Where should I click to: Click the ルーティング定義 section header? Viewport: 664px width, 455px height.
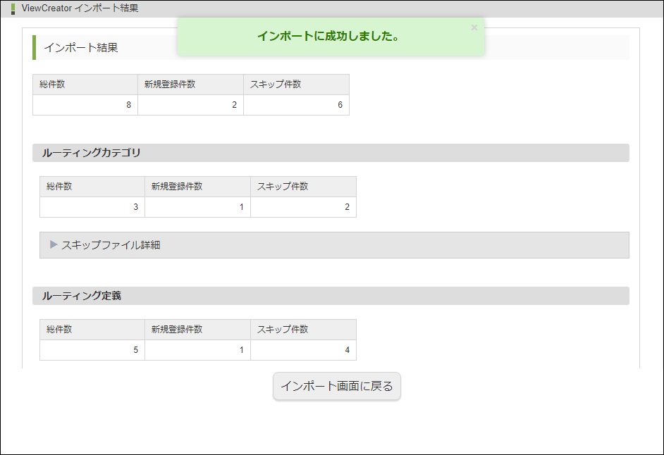[331, 296]
